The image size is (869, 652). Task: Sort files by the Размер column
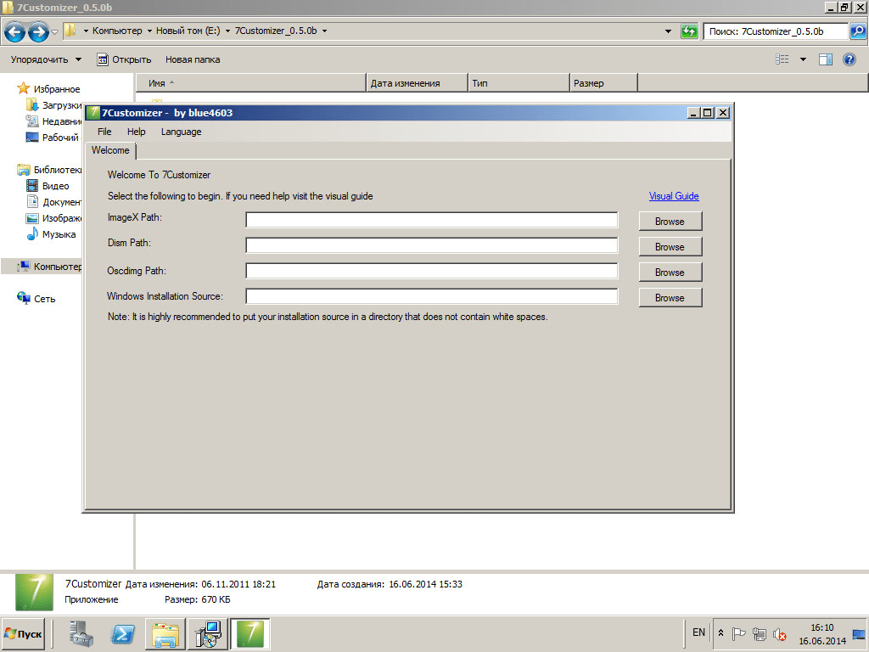click(x=603, y=83)
